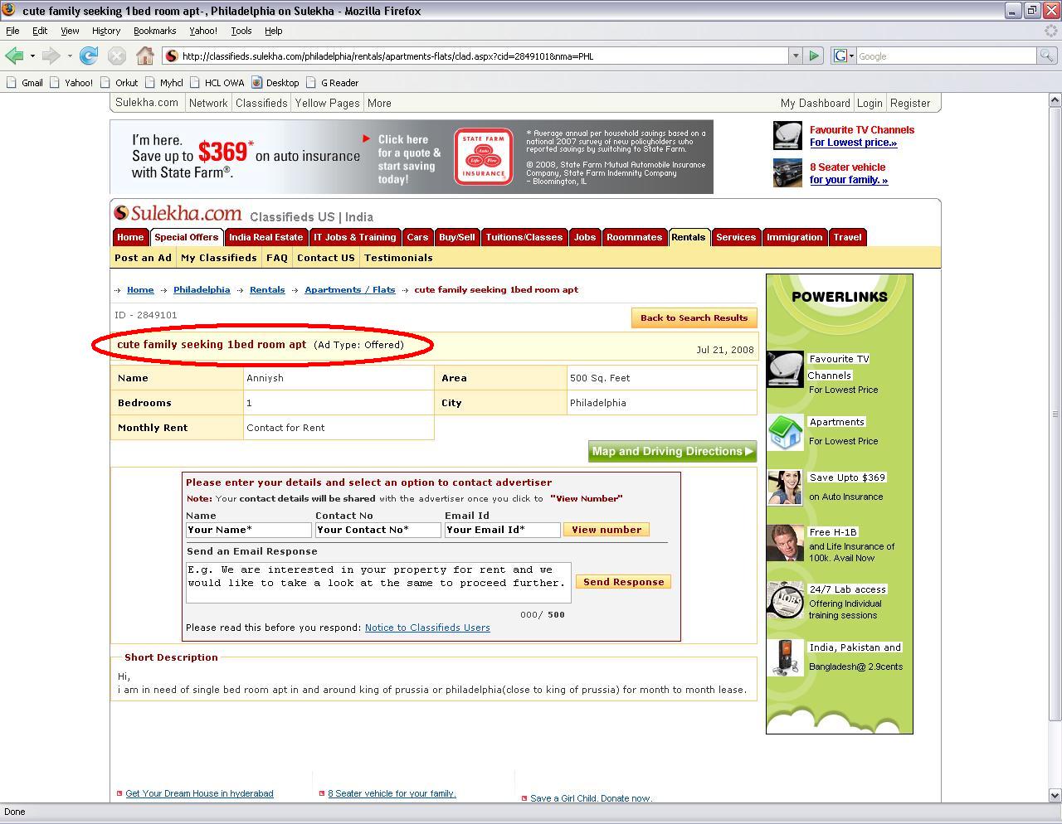Click Get Your Dream House in hyderabad link

point(199,793)
